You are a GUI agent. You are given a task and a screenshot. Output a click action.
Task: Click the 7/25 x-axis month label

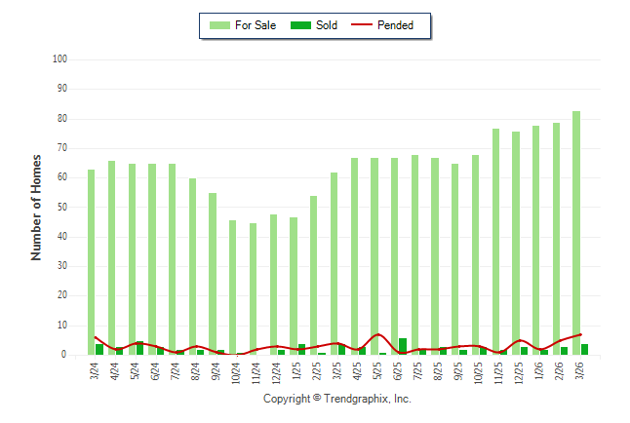click(x=417, y=371)
